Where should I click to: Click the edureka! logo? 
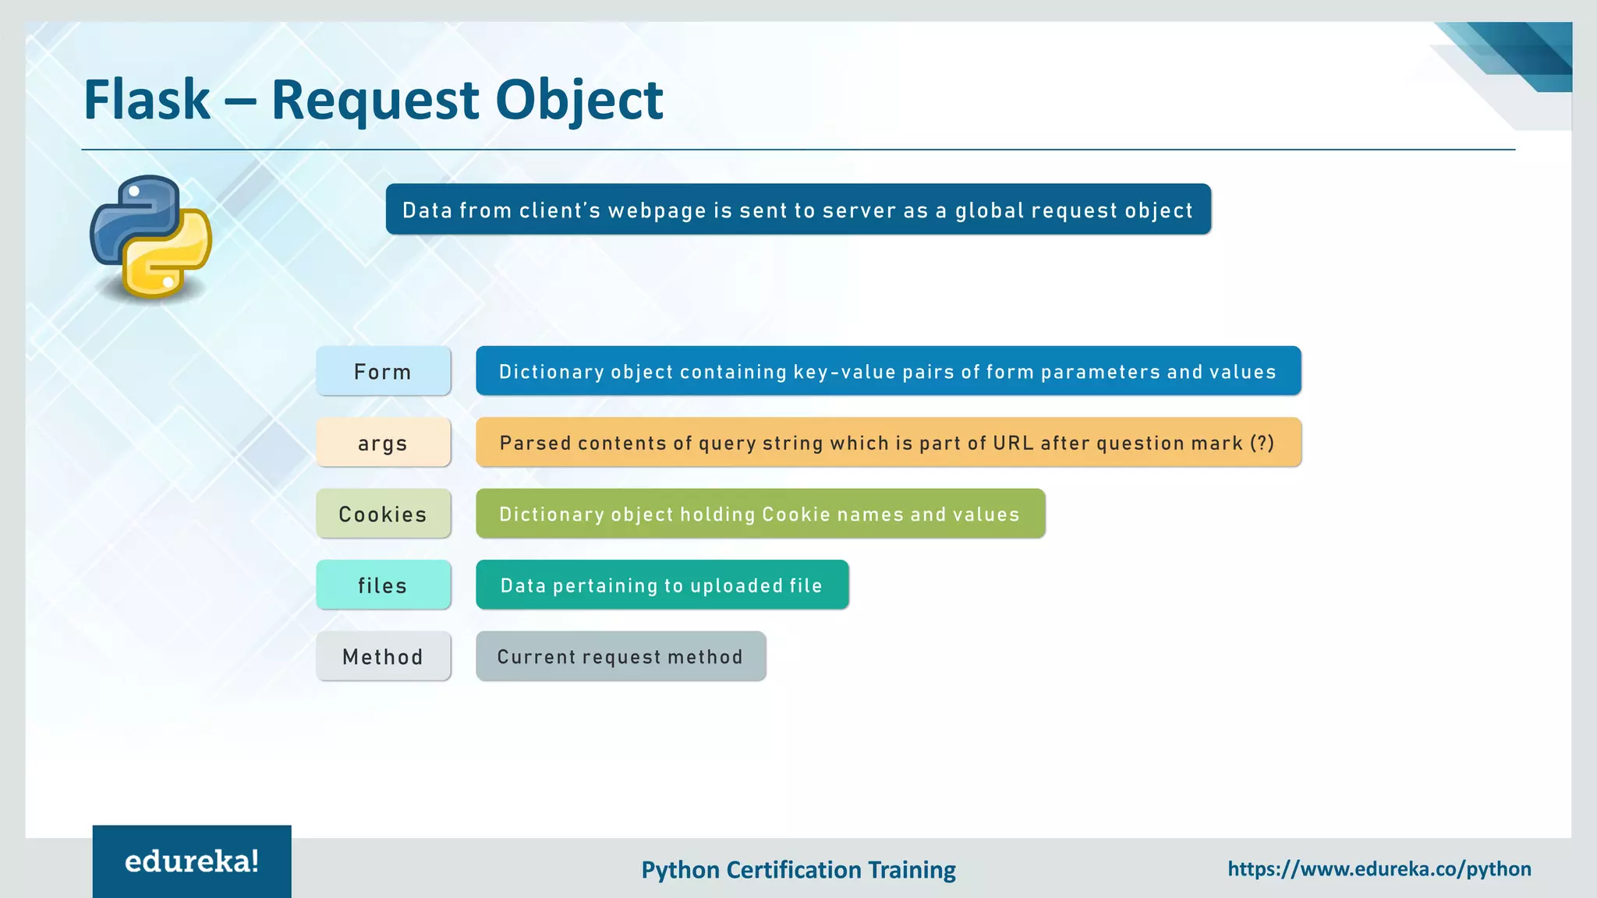(192, 861)
